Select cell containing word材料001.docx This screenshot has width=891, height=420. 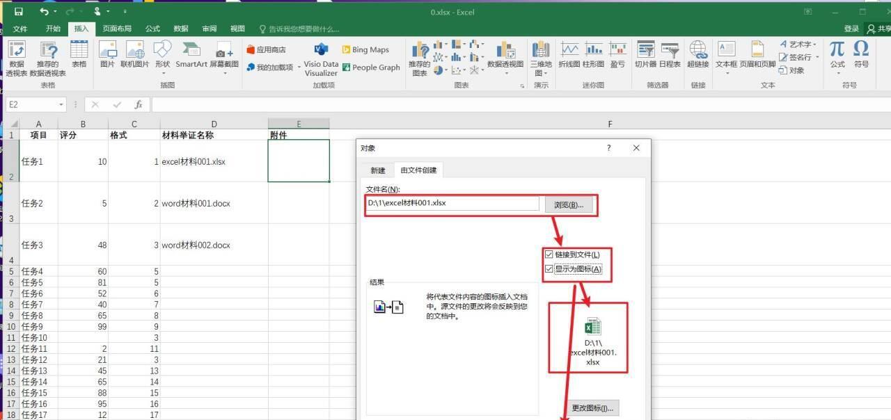click(214, 203)
